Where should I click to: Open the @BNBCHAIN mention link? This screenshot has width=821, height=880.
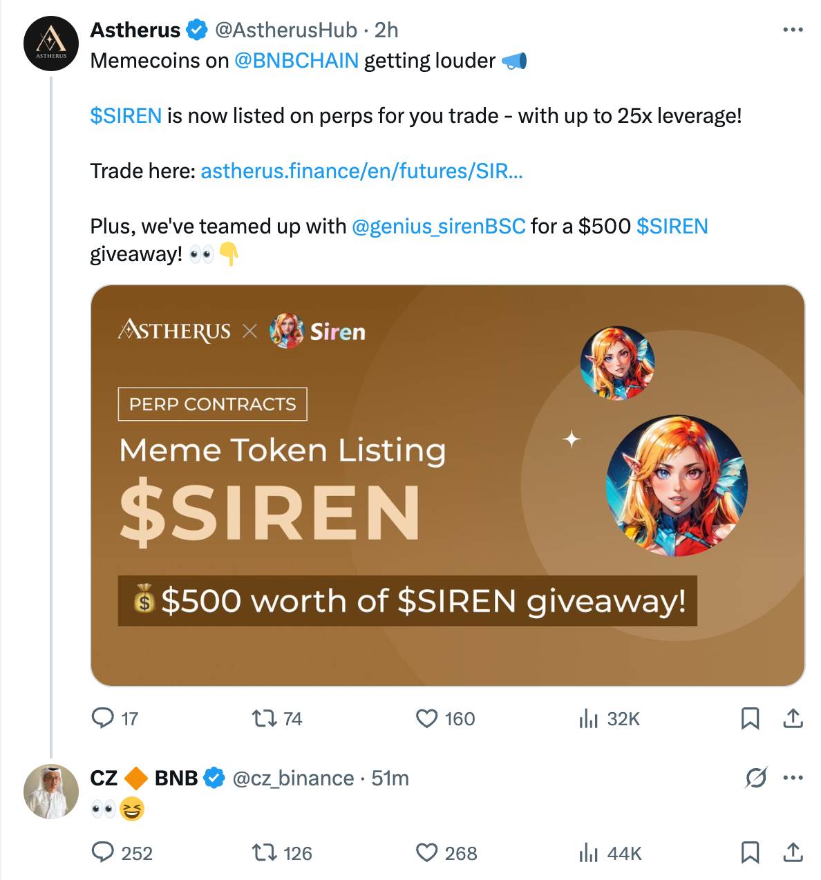pos(296,61)
